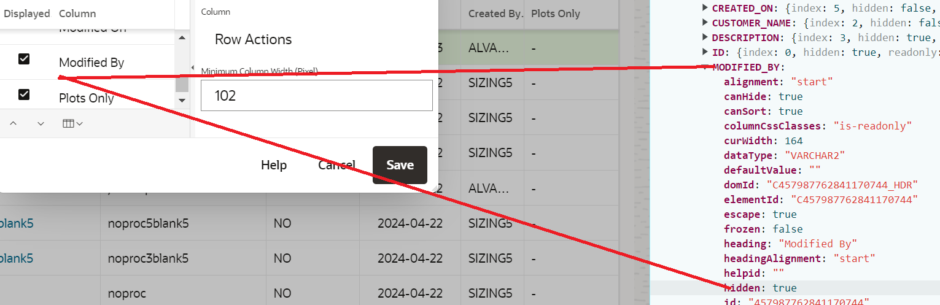This screenshot has width=940, height=305.
Task: Focus the Minimum Column Width input field
Action: point(317,96)
